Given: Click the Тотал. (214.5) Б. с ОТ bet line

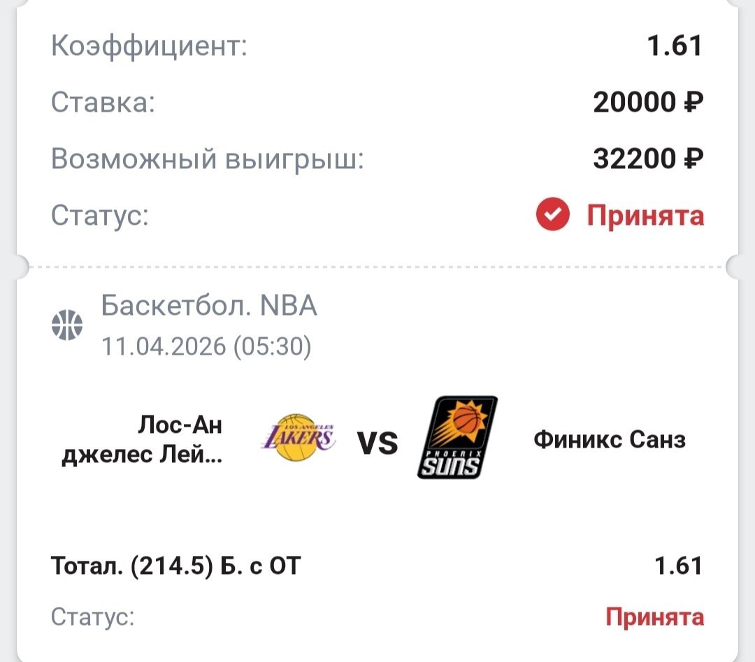Looking at the screenshot, I should (175, 566).
